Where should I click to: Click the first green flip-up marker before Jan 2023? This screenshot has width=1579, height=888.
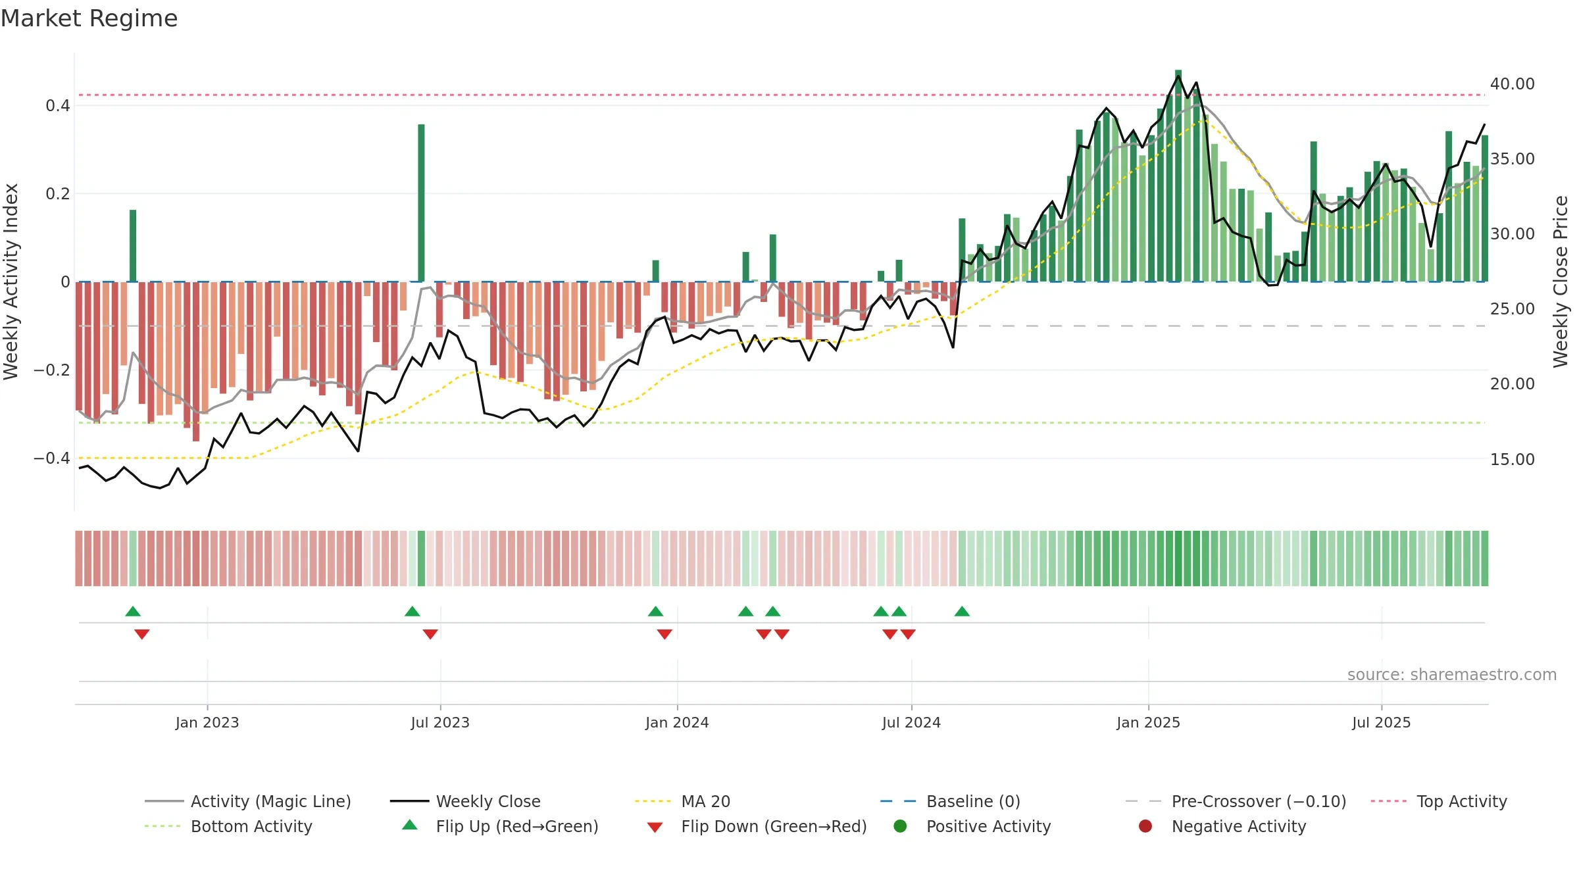tap(133, 611)
